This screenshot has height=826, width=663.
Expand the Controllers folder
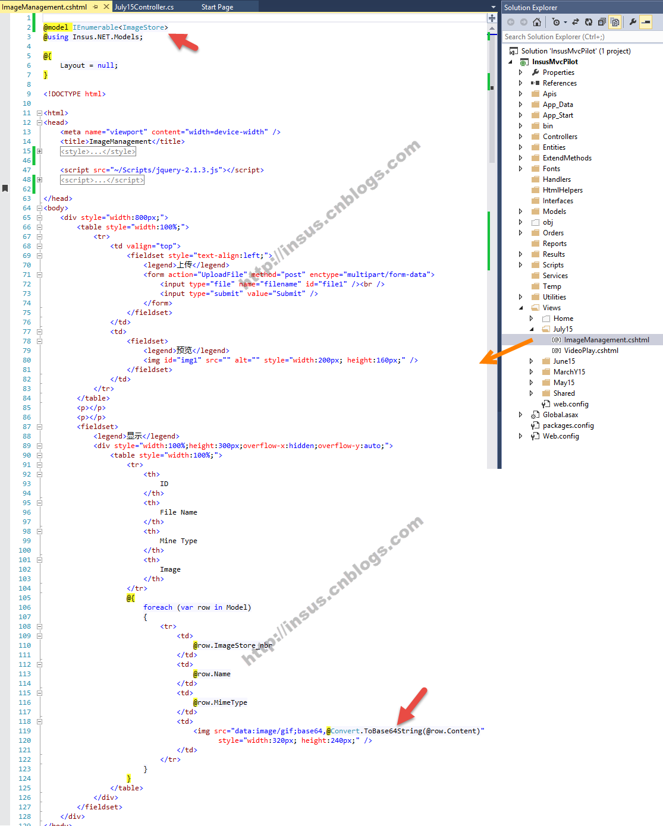pyautogui.click(x=520, y=137)
